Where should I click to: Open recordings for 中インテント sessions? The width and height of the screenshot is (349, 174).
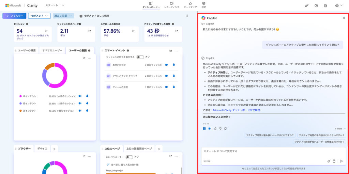[80, 96]
